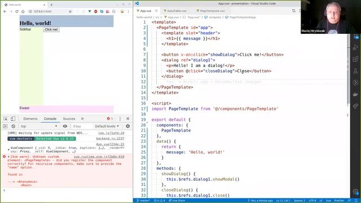Viewport: 361px width, 203px height.
Task: Open the browser home page
Action: pos(23,11)
